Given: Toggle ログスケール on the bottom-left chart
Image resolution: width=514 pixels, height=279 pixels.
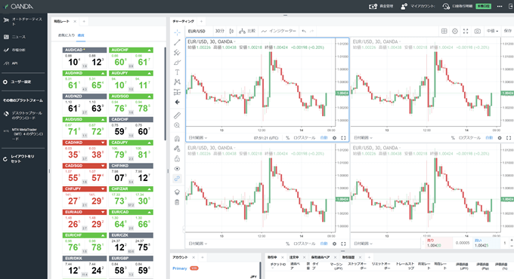Looking at the screenshot, I should [x=304, y=244].
